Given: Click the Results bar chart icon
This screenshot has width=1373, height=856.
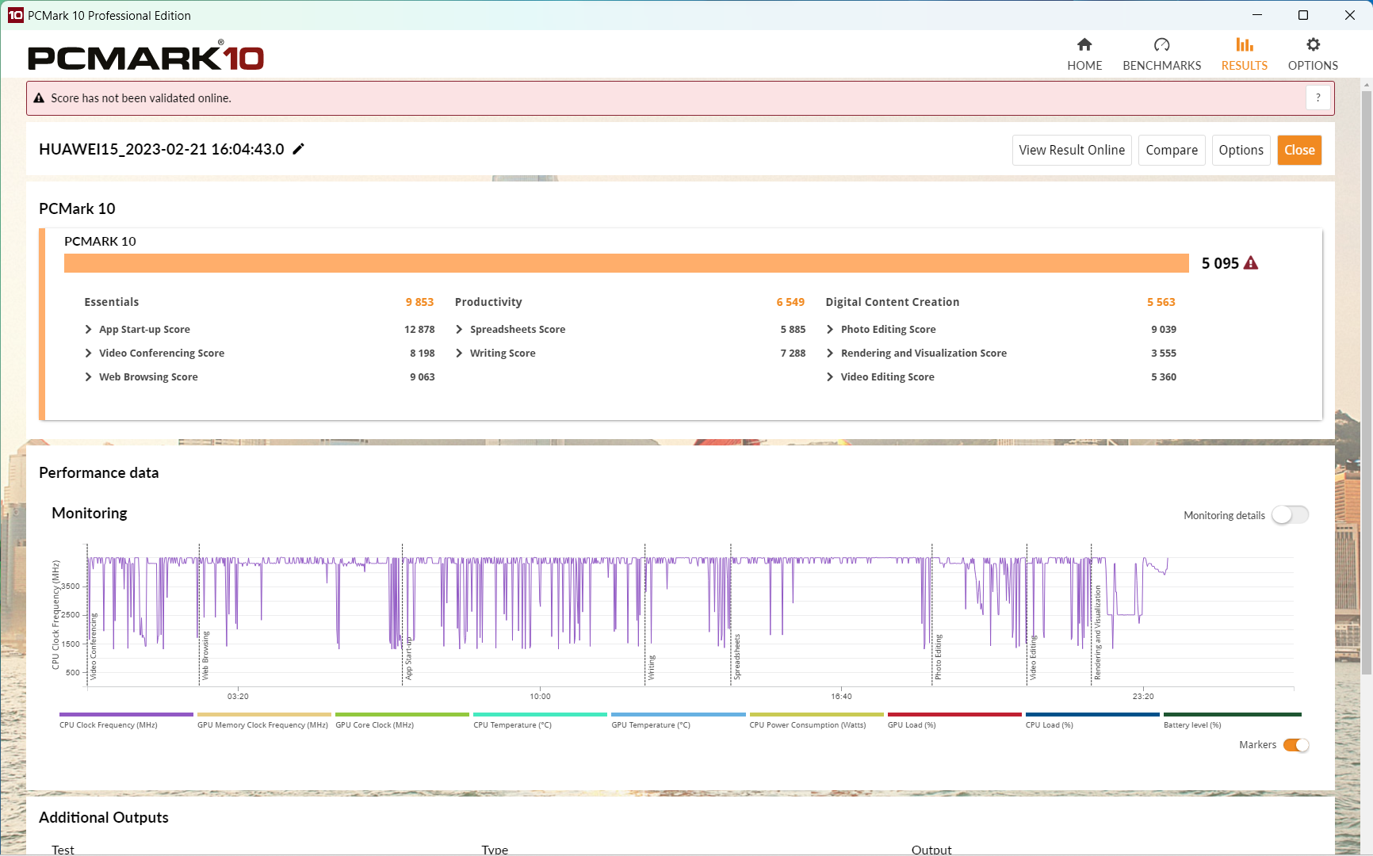Looking at the screenshot, I should coord(1245,44).
